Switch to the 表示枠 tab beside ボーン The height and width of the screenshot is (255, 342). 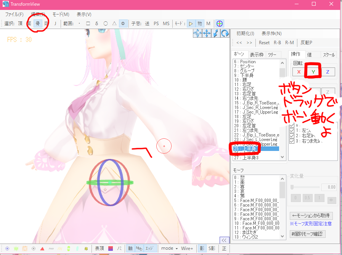257,55
